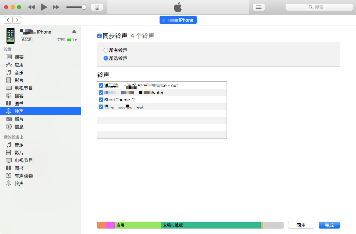
Task: Select the 应用 (Apps) sidebar item
Action: [18, 65]
